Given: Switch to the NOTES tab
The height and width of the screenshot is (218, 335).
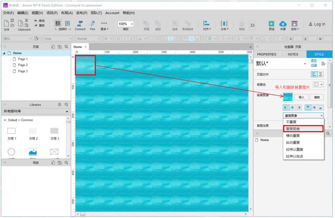Looking at the screenshot, I should [x=293, y=54].
